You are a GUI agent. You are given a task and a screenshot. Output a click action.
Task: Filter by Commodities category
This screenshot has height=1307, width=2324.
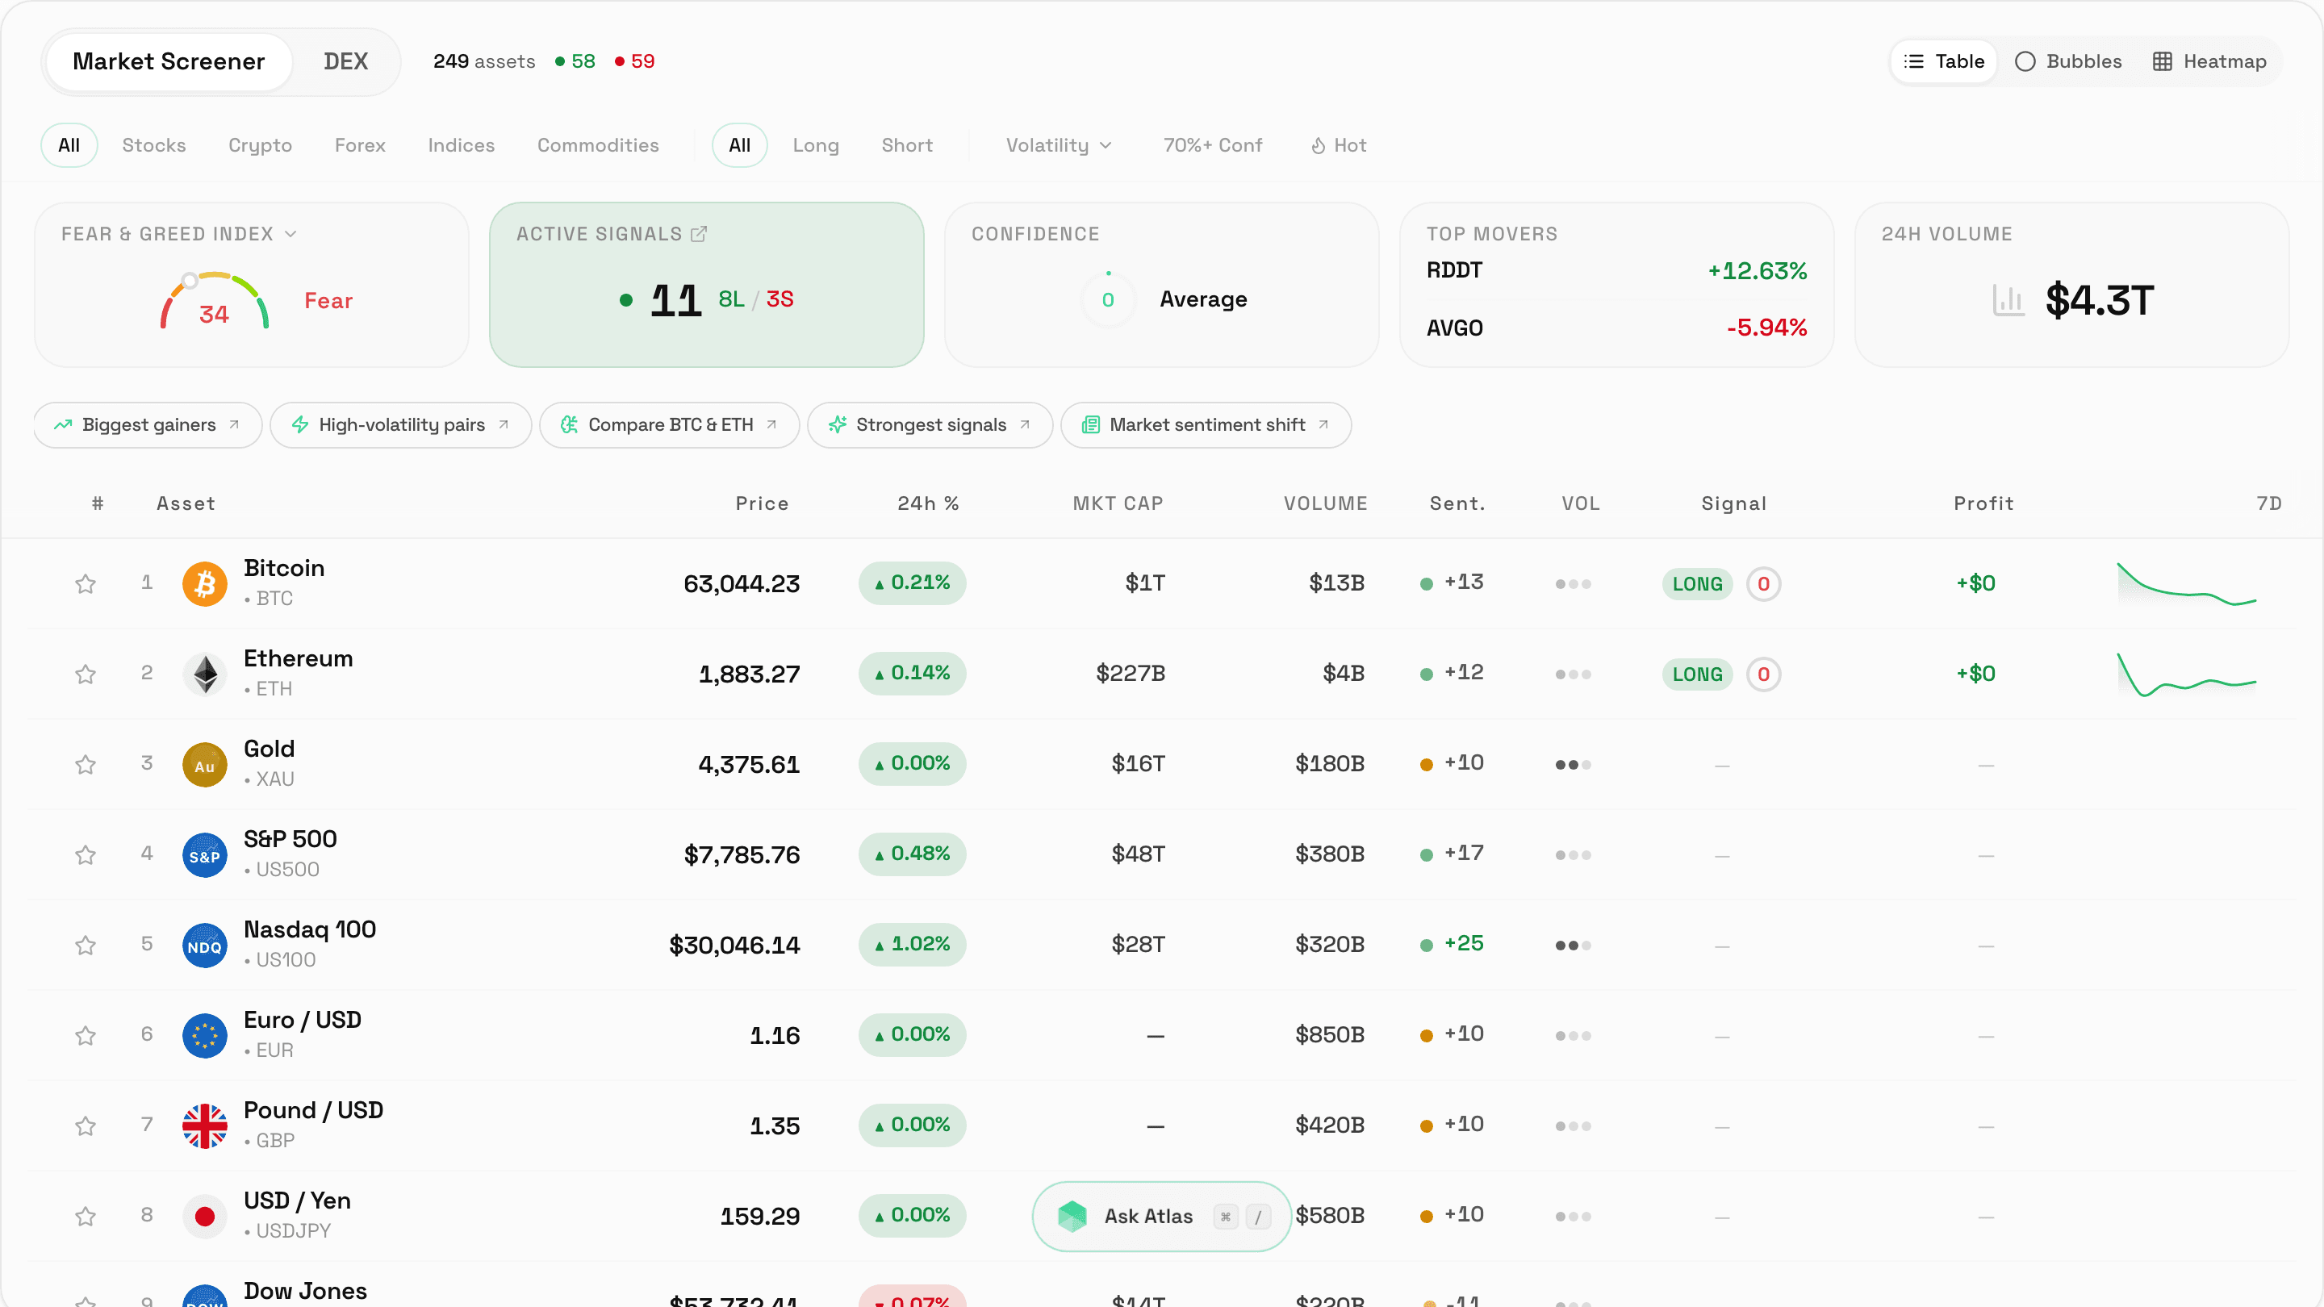click(x=598, y=145)
